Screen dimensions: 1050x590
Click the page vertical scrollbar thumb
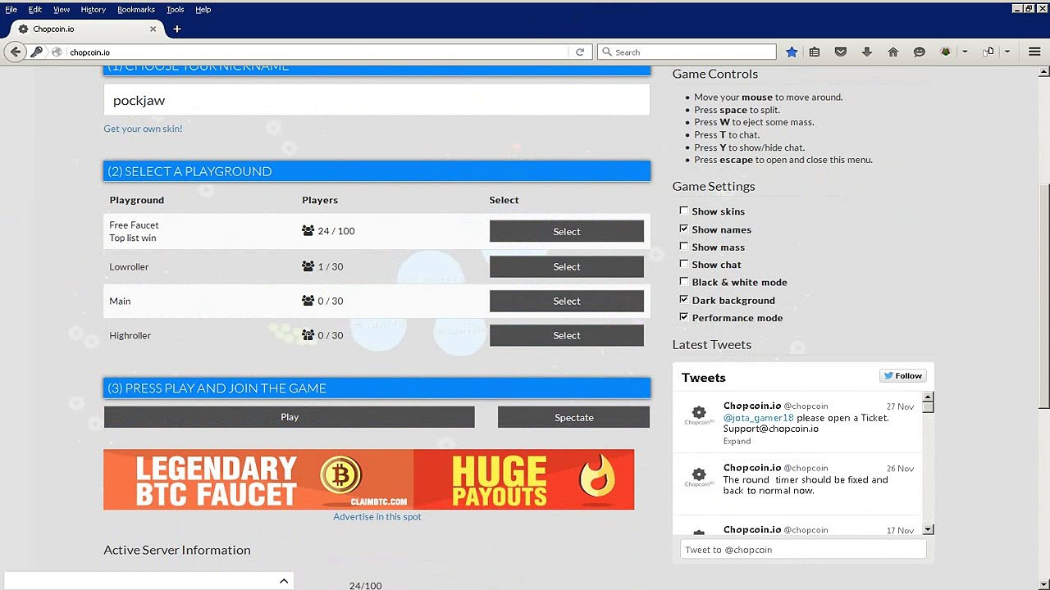click(1044, 295)
